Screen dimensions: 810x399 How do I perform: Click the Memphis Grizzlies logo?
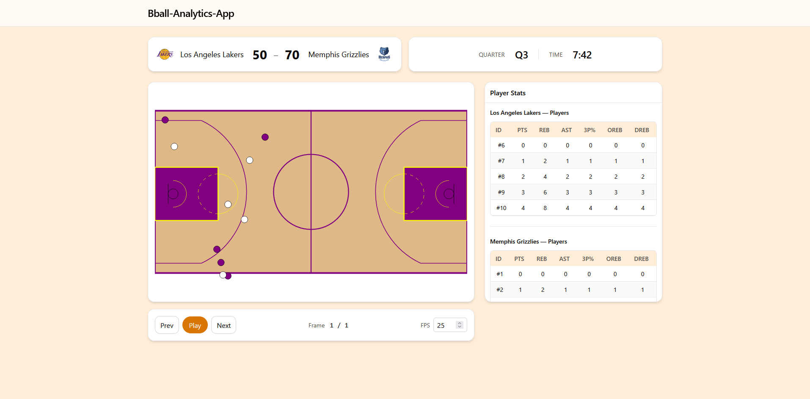click(x=384, y=54)
